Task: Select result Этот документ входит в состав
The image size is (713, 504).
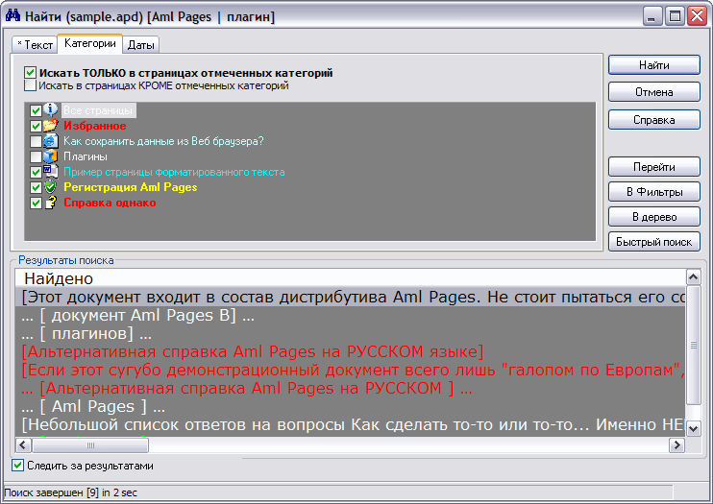Action: 350,297
